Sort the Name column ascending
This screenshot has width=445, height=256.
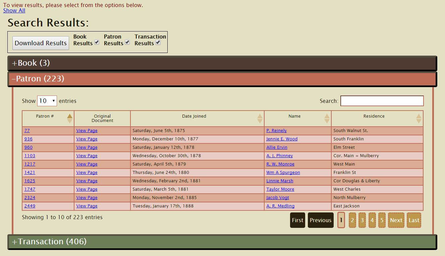(327, 117)
